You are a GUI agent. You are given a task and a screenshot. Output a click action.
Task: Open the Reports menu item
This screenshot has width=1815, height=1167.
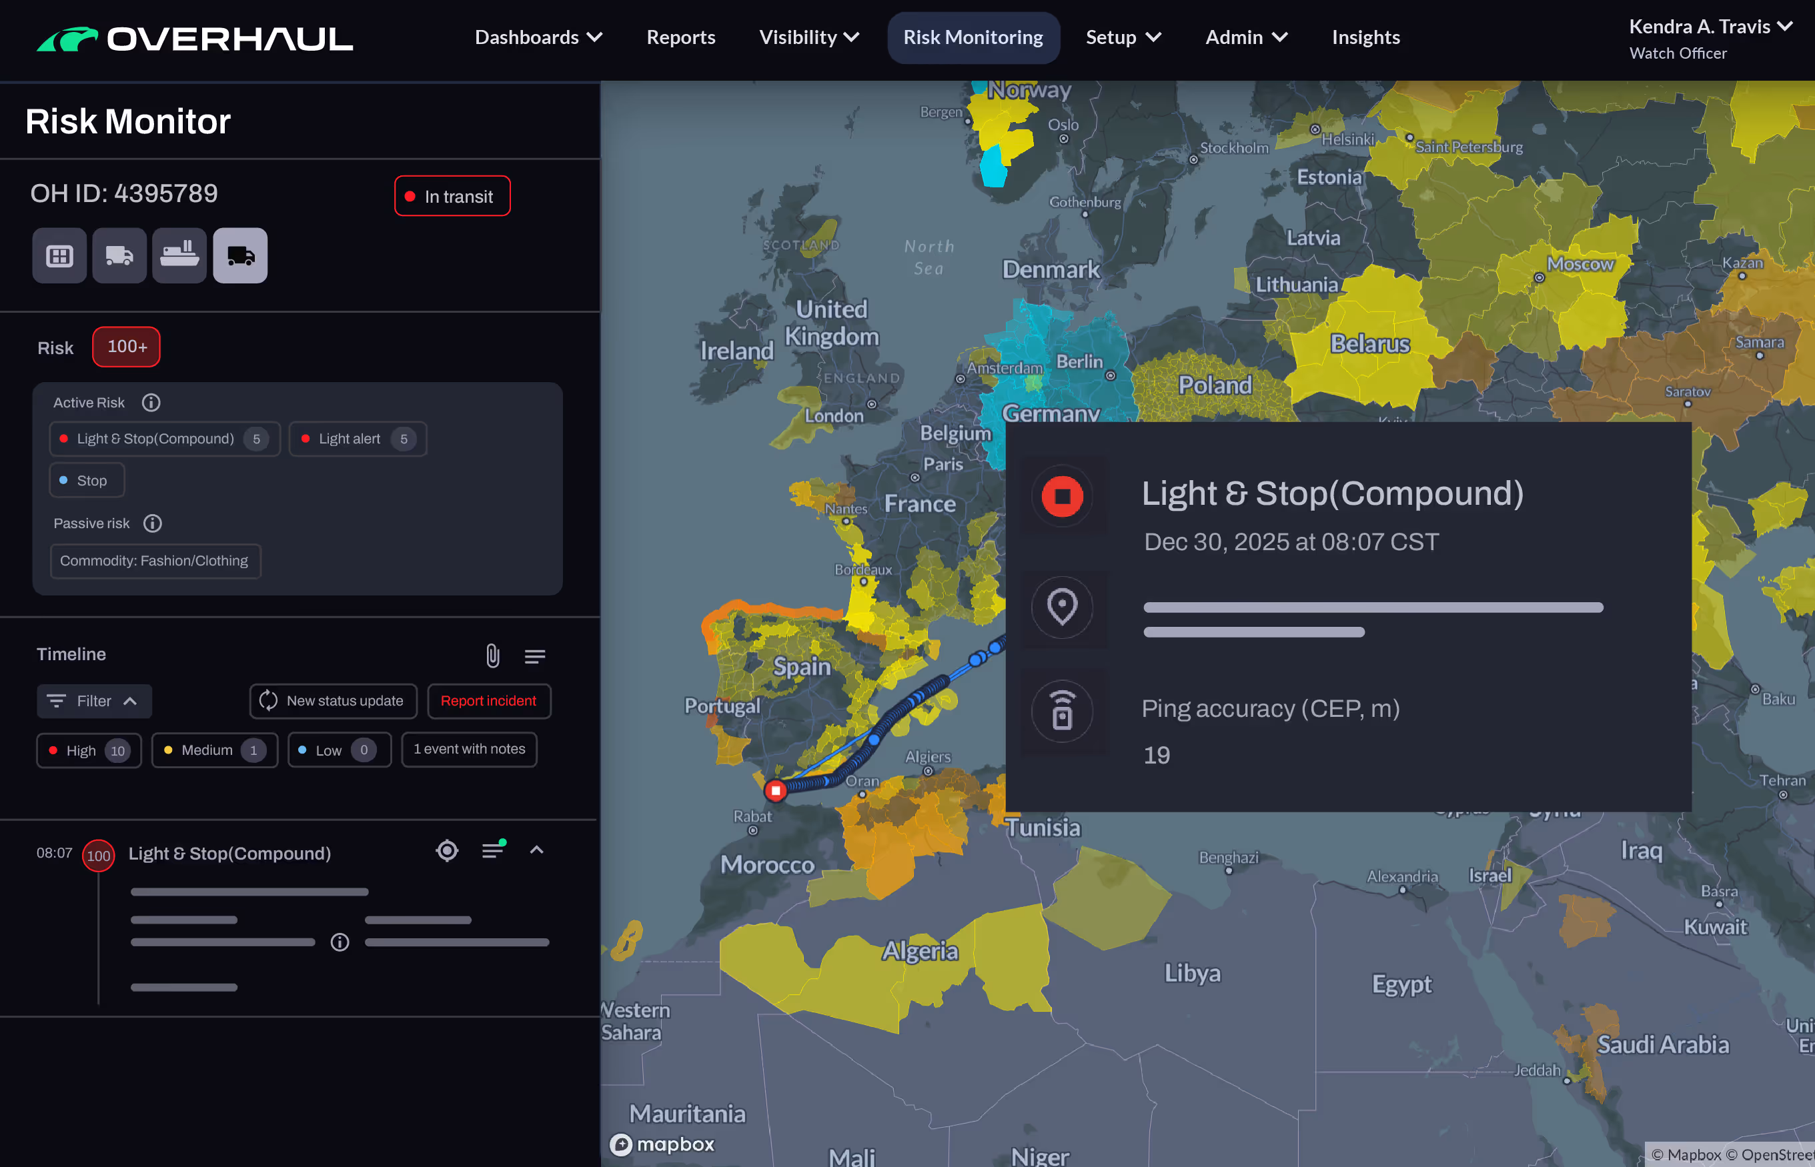680,37
